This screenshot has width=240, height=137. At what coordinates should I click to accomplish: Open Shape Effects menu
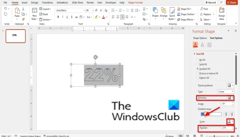click(186, 20)
